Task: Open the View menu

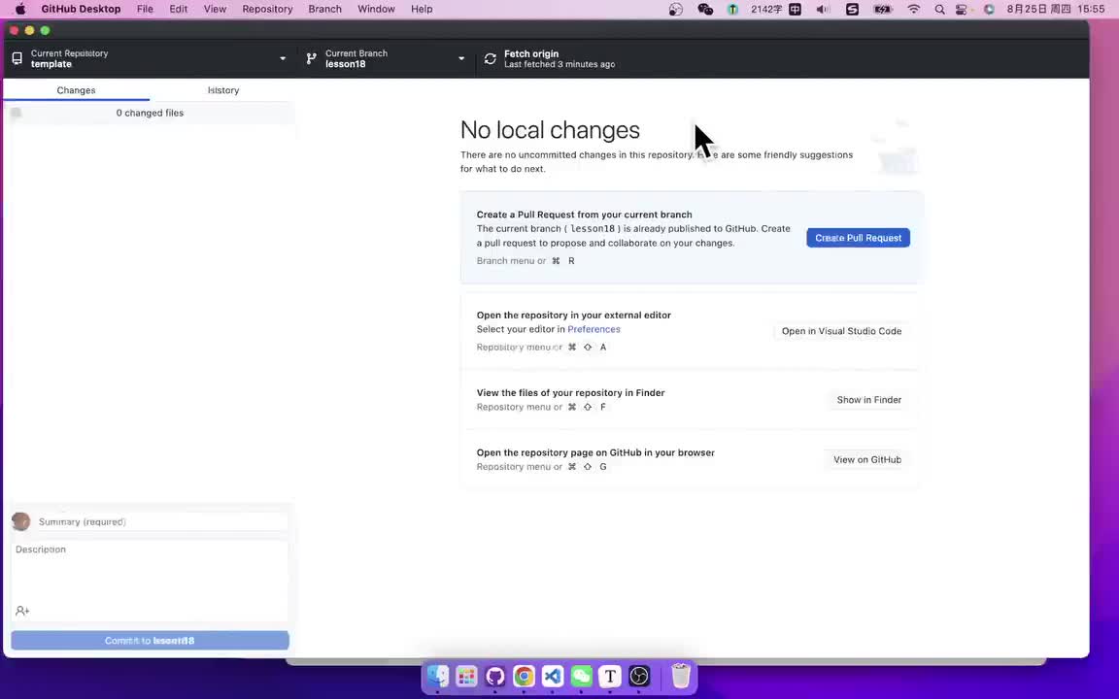Action: coord(215,10)
